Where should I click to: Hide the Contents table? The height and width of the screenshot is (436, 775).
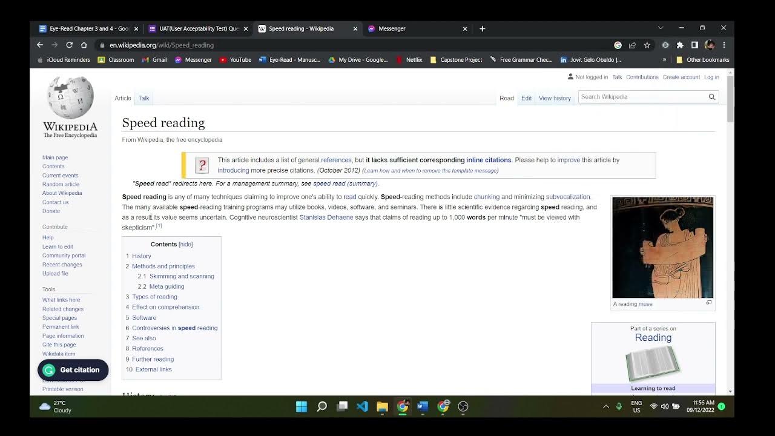pyautogui.click(x=186, y=244)
